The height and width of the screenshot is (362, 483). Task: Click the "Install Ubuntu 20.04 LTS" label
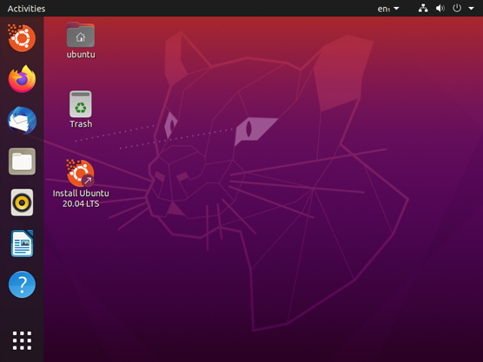[x=81, y=198]
